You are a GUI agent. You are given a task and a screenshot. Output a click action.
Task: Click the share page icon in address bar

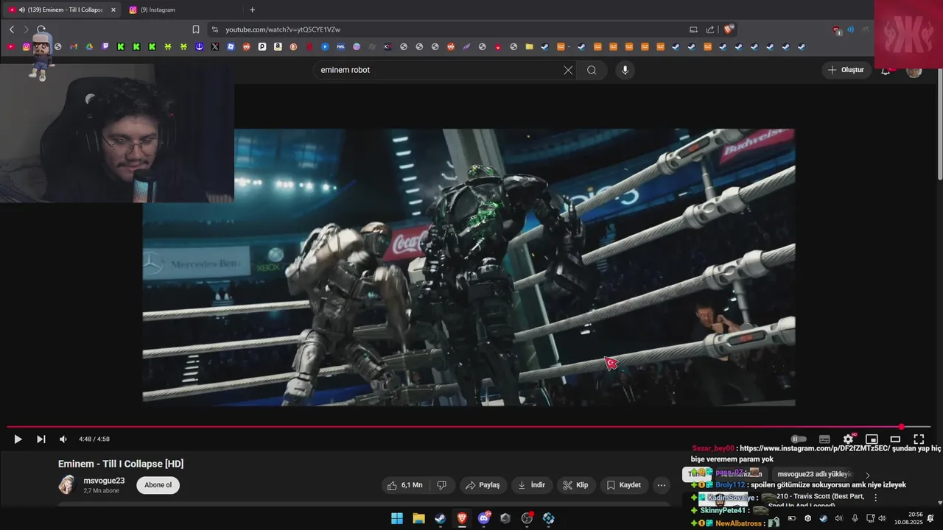pos(710,29)
